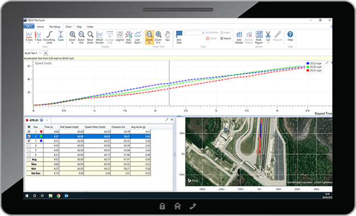Select the Smoothing Level icon
Screen dimensions: 356x216
(x=49, y=37)
